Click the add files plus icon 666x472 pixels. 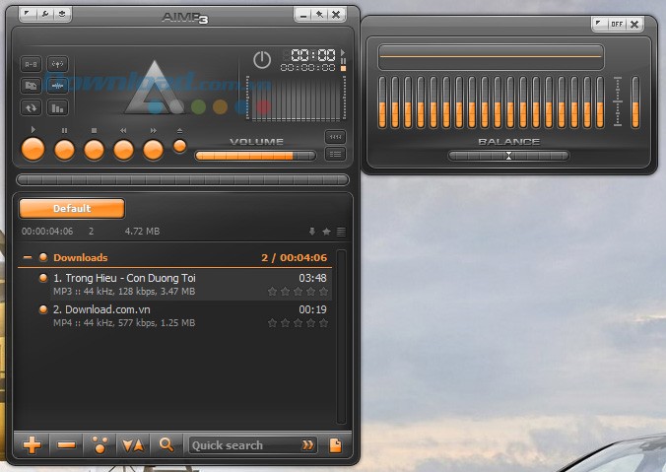click(x=33, y=444)
